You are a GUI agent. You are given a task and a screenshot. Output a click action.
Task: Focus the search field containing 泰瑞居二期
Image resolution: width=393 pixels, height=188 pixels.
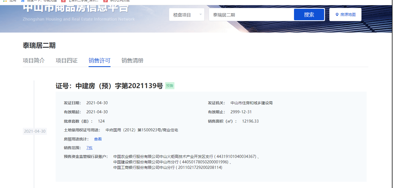pyautogui.click(x=251, y=15)
